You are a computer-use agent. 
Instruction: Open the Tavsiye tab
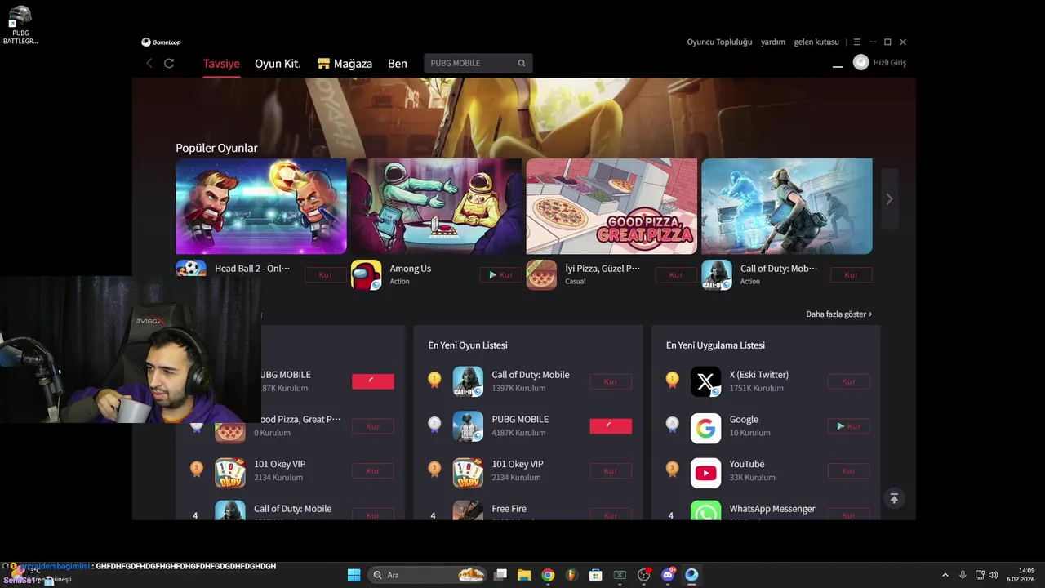click(221, 64)
